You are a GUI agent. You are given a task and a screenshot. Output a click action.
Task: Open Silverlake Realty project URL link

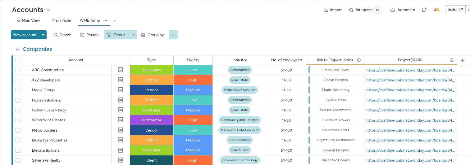410,160
